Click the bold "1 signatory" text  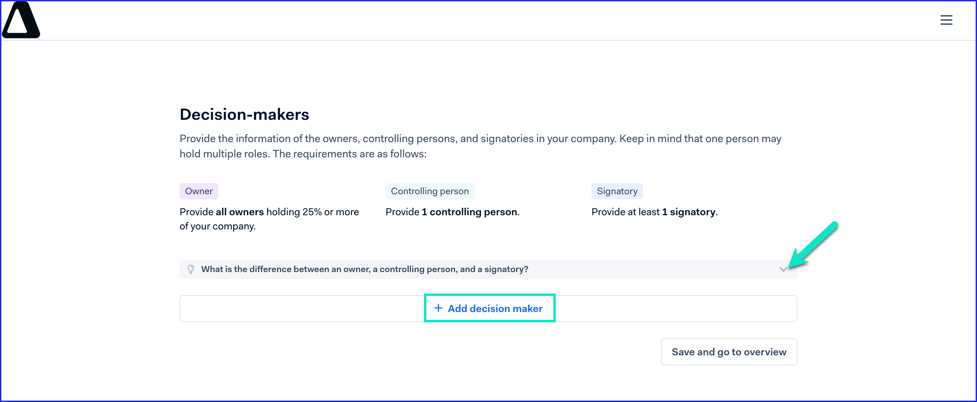[x=689, y=212]
